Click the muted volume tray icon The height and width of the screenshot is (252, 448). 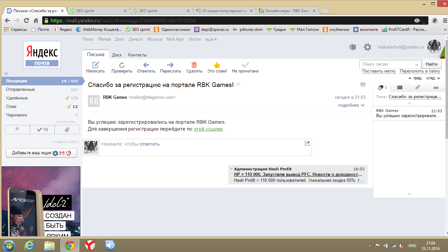coord(402,245)
